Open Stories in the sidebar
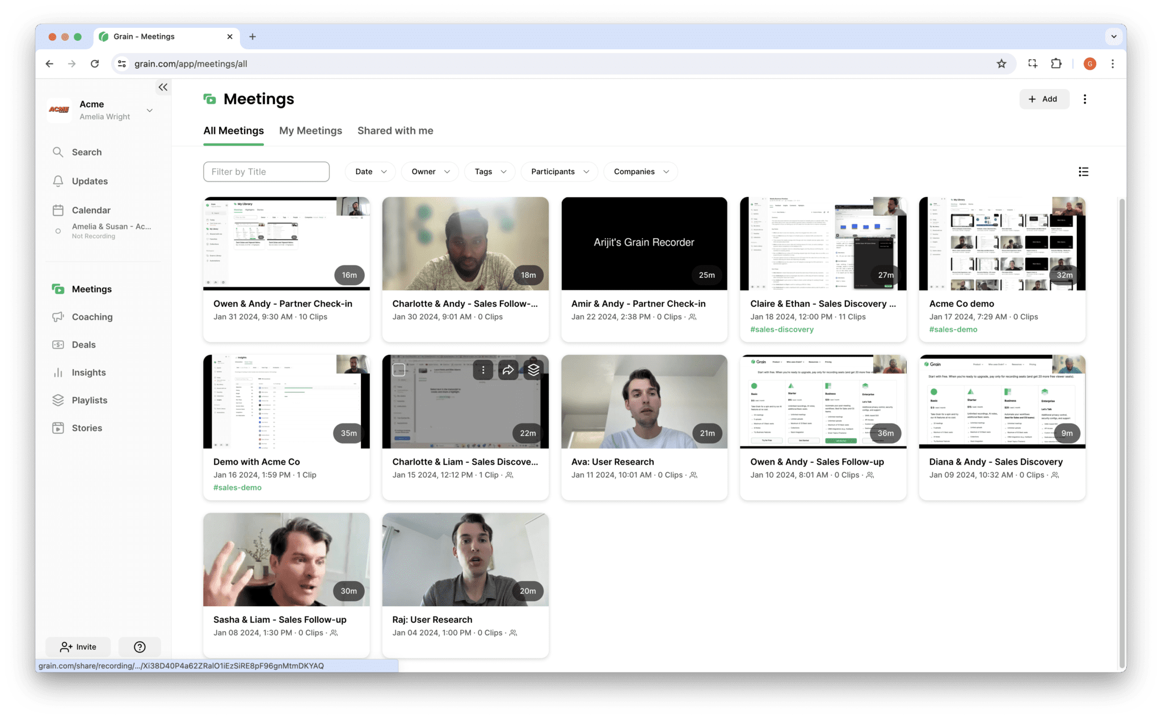Screen dimensions: 1162x719 [87, 428]
